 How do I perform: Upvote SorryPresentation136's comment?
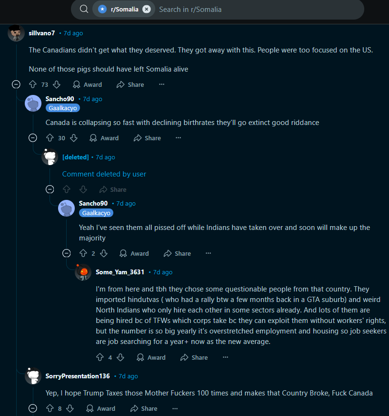(50, 408)
